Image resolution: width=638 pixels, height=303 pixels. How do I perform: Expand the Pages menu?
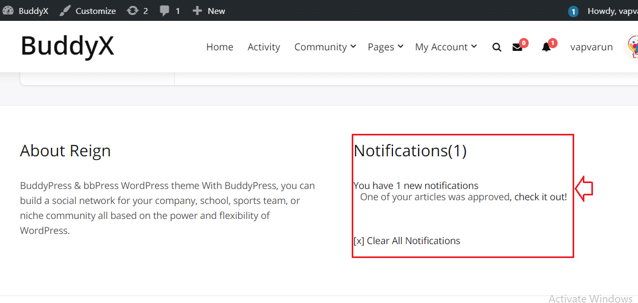[385, 47]
